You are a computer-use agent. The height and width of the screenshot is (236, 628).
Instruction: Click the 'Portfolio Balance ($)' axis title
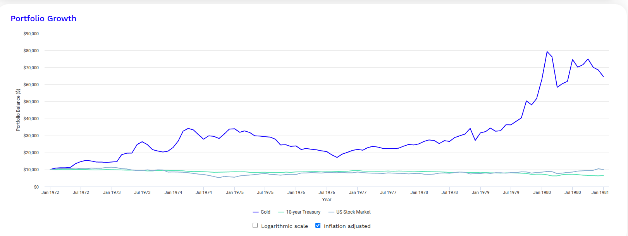[x=18, y=110]
